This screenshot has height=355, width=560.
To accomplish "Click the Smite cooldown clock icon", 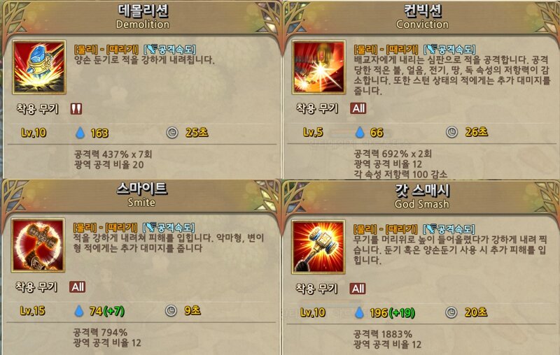I will pyautogui.click(x=171, y=311).
